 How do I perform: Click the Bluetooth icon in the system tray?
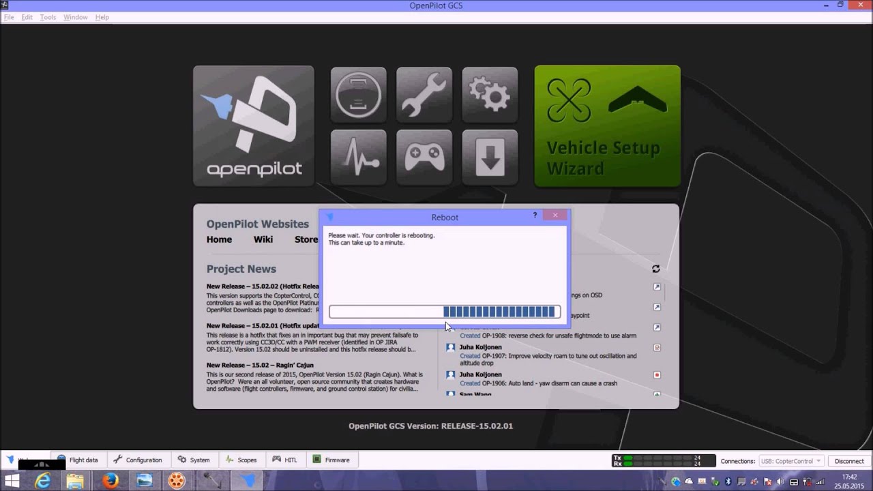click(x=728, y=481)
